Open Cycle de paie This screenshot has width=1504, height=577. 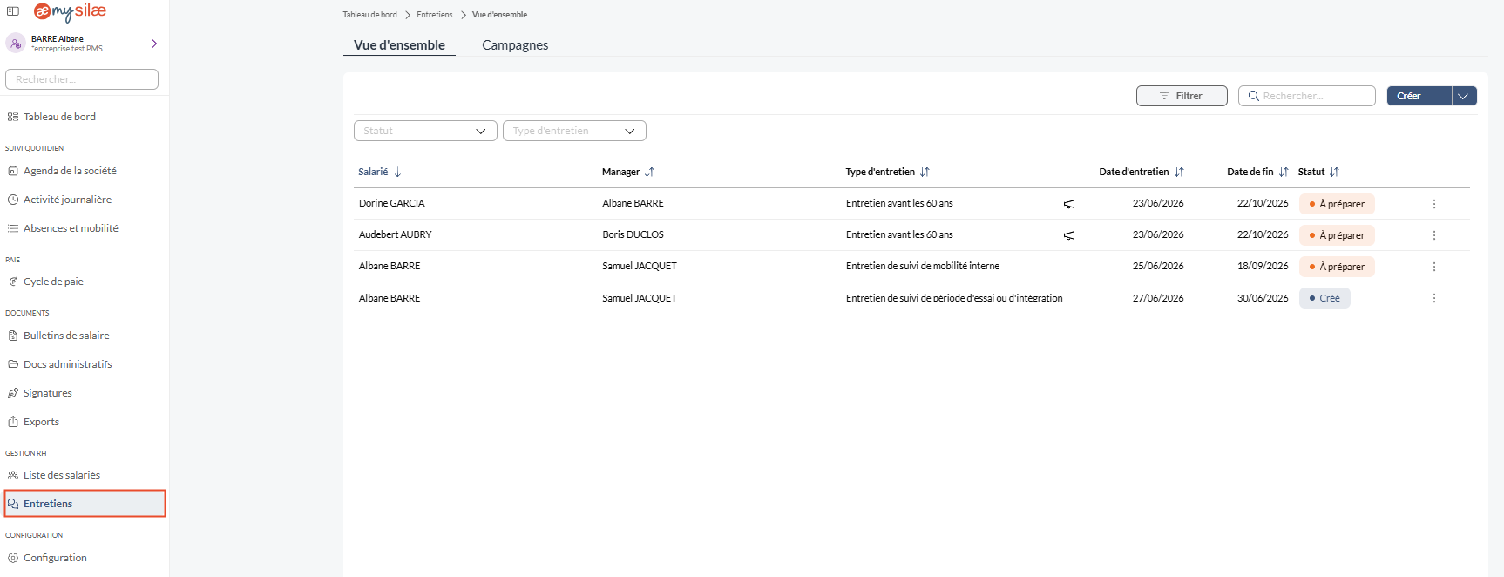pyautogui.click(x=53, y=282)
